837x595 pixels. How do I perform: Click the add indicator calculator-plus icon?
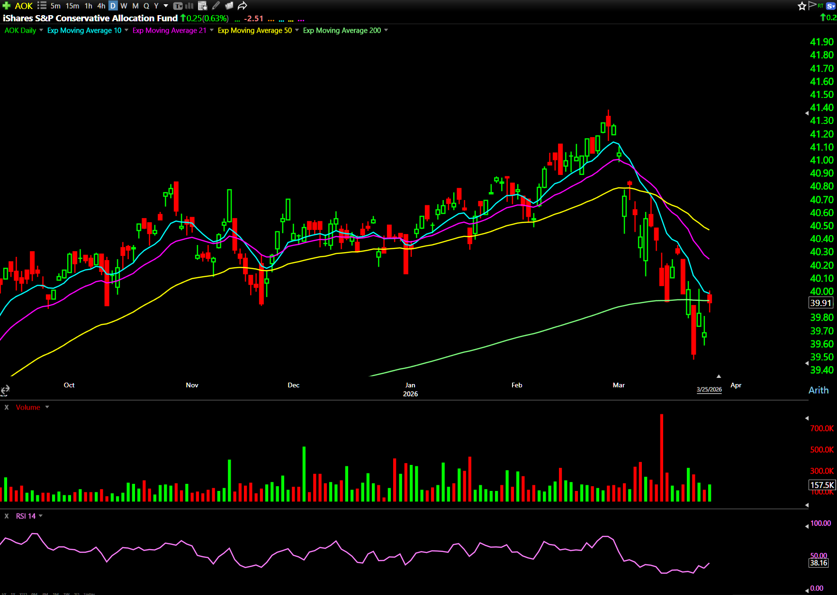(203, 6)
